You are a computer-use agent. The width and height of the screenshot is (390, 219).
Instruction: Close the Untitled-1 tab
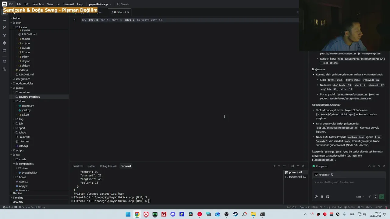[128, 12]
